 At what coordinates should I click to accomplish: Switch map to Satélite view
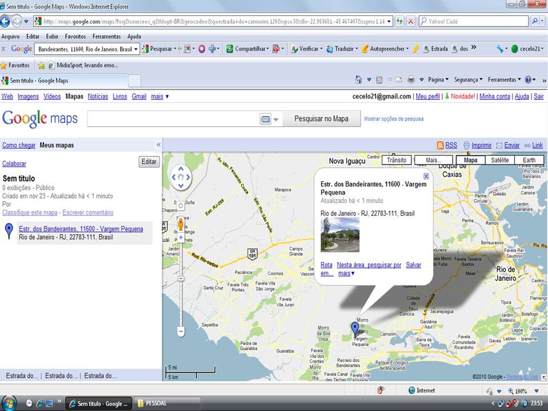click(500, 160)
